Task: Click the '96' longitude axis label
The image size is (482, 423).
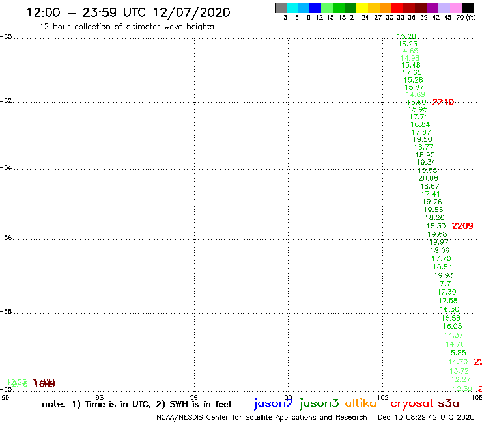Action: pos(194,398)
